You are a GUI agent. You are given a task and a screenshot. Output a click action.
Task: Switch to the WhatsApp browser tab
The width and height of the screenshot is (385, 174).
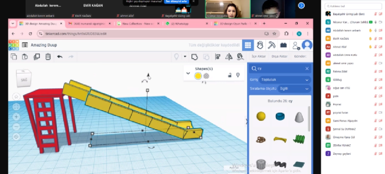point(186,24)
